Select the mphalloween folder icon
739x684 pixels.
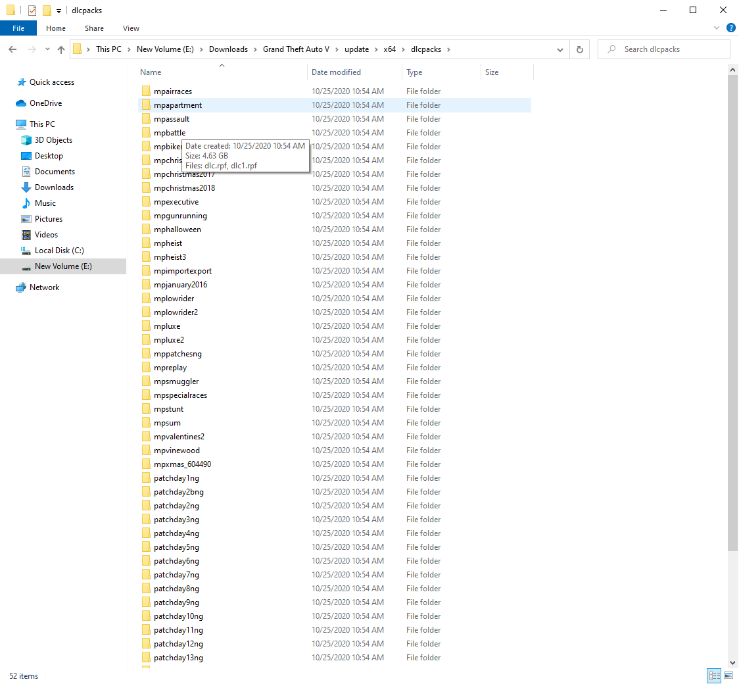(146, 229)
